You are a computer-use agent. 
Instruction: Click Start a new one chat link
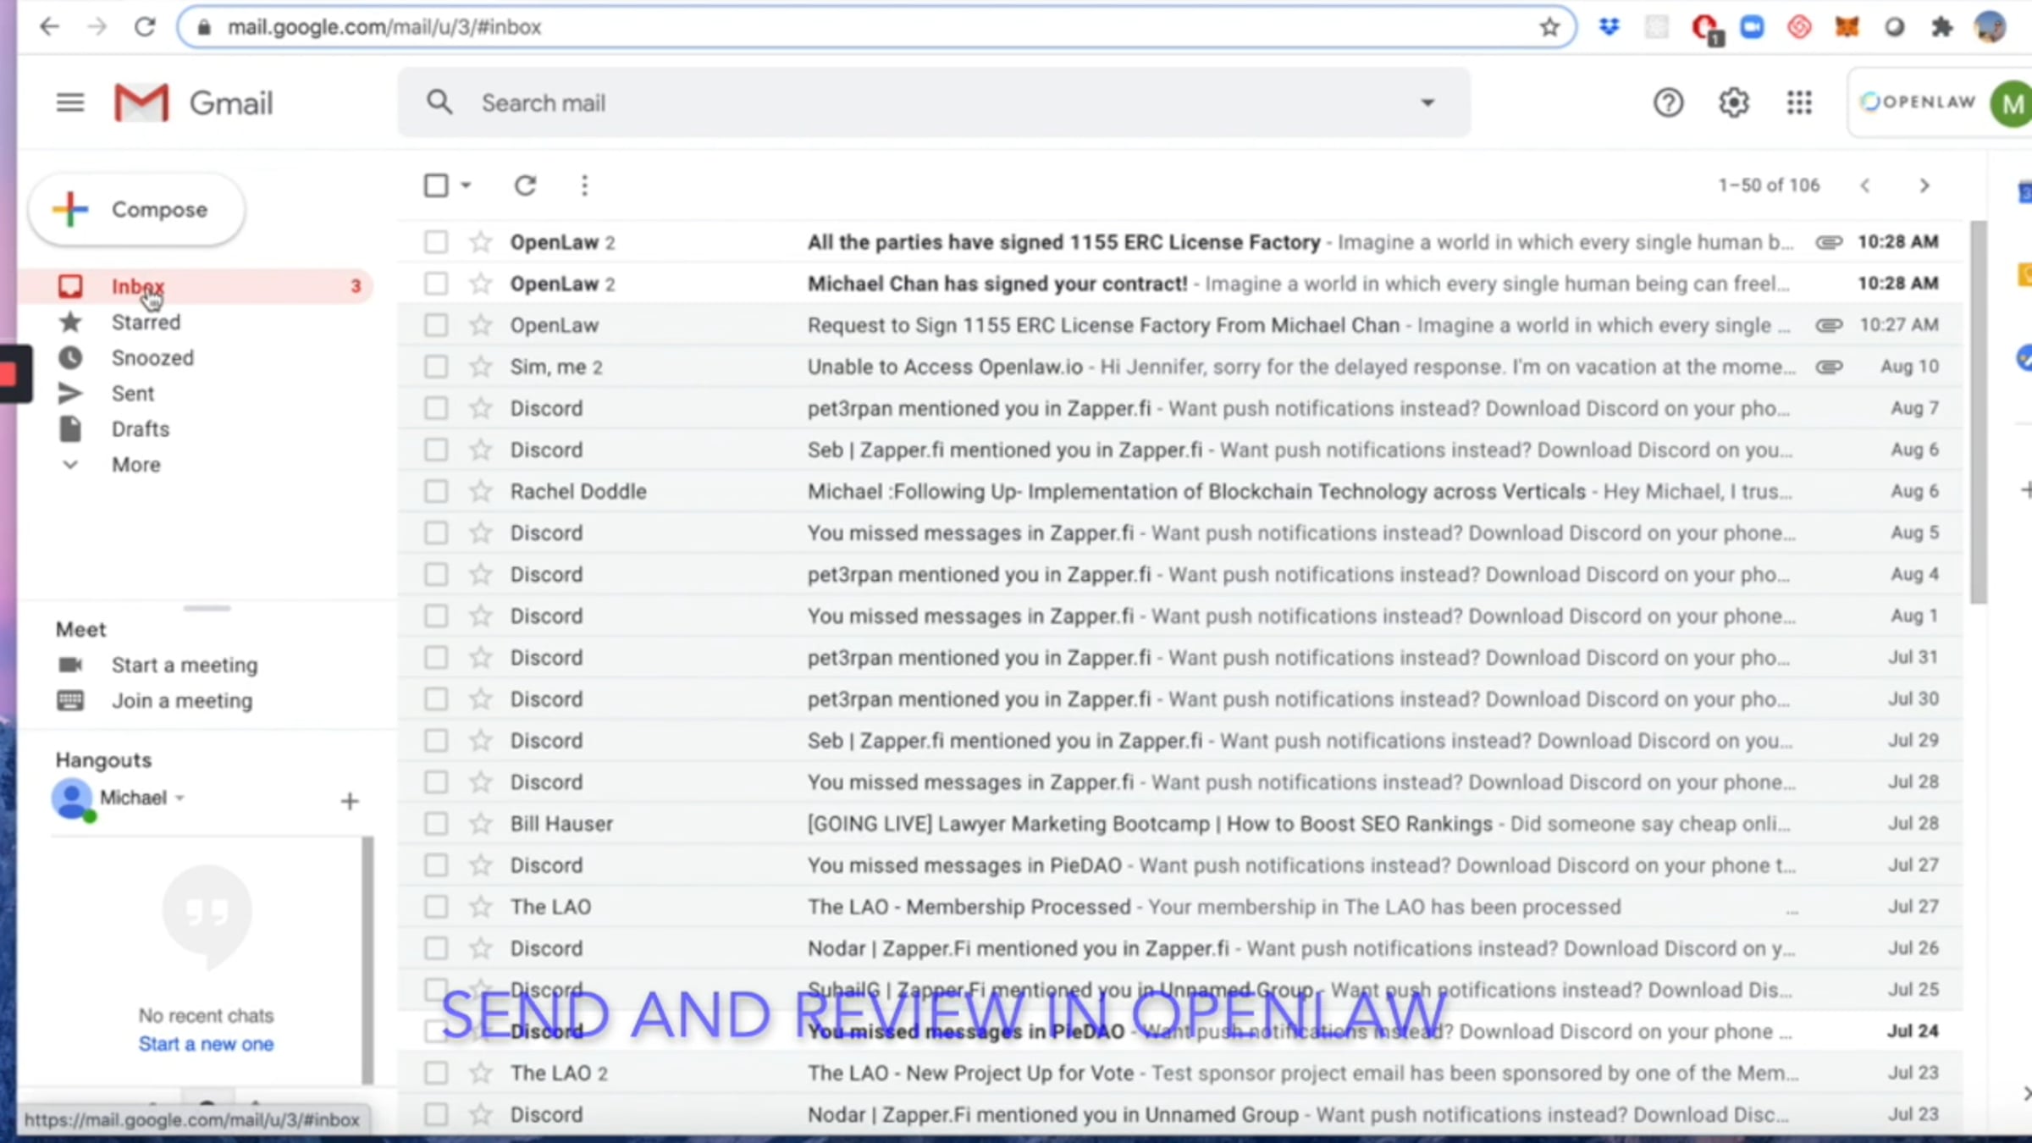point(207,1044)
